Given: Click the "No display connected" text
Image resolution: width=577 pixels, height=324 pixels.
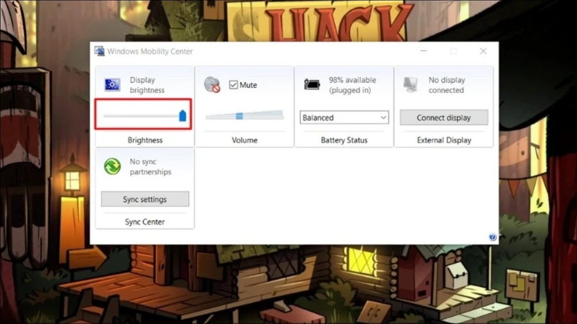Looking at the screenshot, I should (x=446, y=85).
